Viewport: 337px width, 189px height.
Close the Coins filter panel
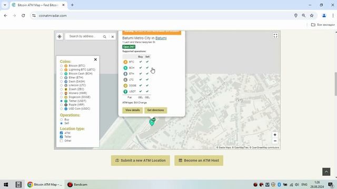(x=95, y=59)
